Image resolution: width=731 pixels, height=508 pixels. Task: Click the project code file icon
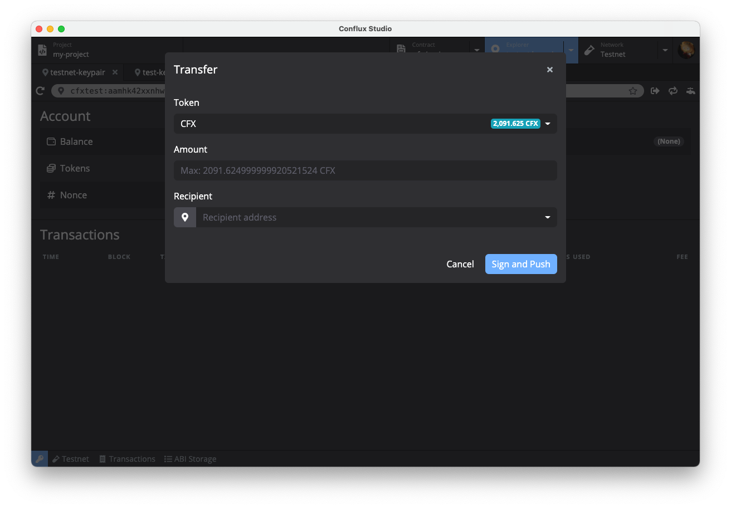pyautogui.click(x=42, y=50)
